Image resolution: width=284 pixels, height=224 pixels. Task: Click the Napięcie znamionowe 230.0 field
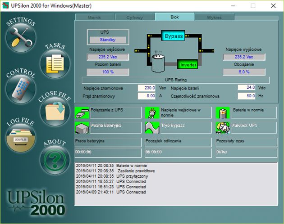tap(147, 88)
